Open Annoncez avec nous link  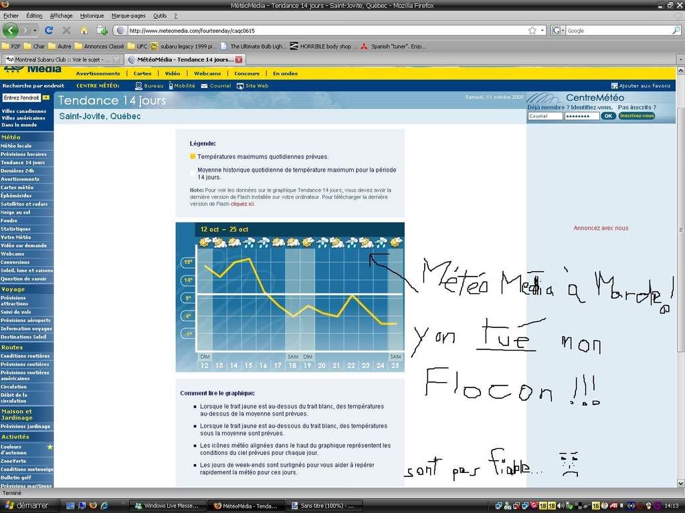[601, 228]
